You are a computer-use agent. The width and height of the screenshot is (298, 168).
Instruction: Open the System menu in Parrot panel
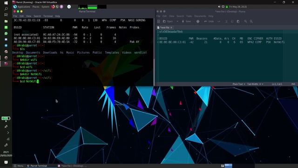[45, 7]
